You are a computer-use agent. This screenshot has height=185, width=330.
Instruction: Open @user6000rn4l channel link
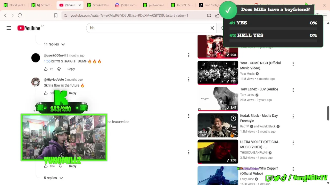55,55
